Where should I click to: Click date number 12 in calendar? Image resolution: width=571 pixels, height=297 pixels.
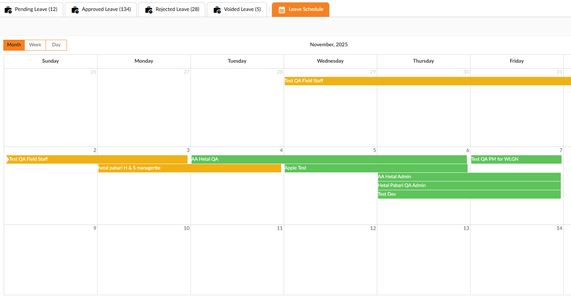(373, 228)
